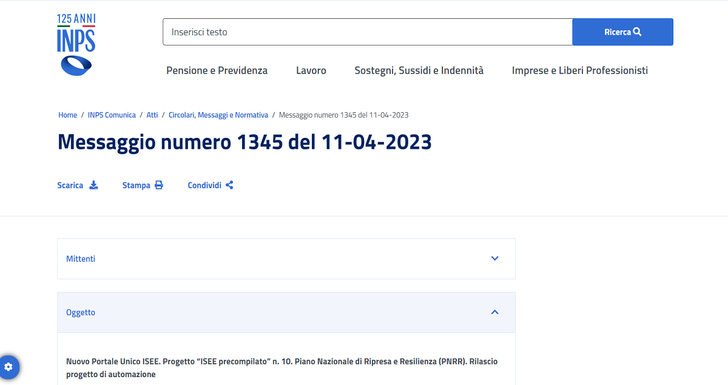This screenshot has width=728, height=385.
Task: Open the Lavoro menu
Action: tap(311, 70)
